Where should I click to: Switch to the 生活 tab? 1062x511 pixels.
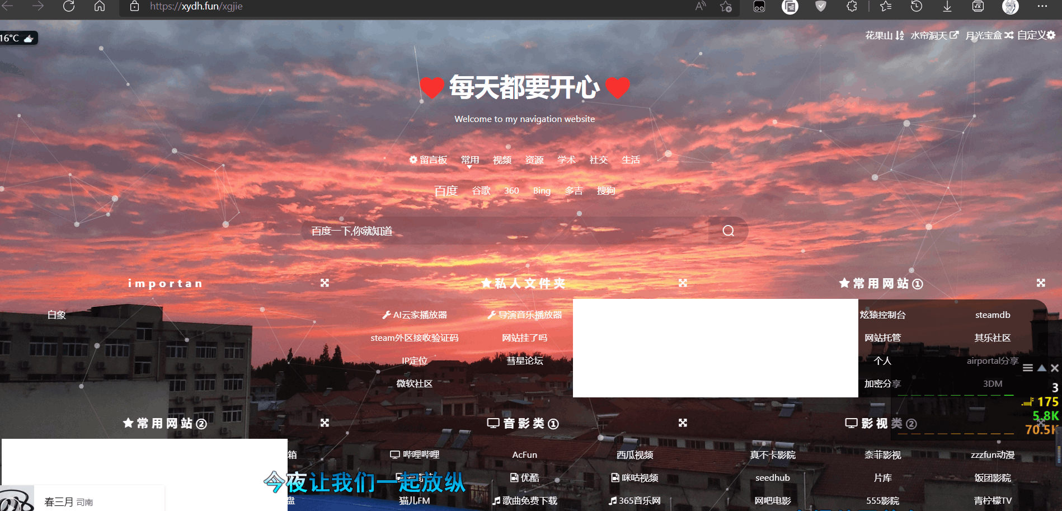631,160
